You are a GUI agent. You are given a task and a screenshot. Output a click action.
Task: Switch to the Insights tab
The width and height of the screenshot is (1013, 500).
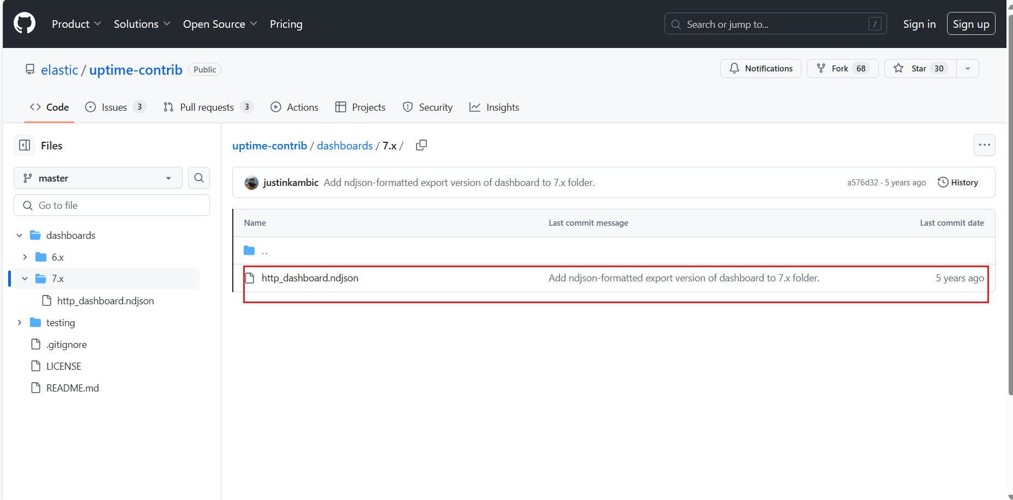(495, 107)
